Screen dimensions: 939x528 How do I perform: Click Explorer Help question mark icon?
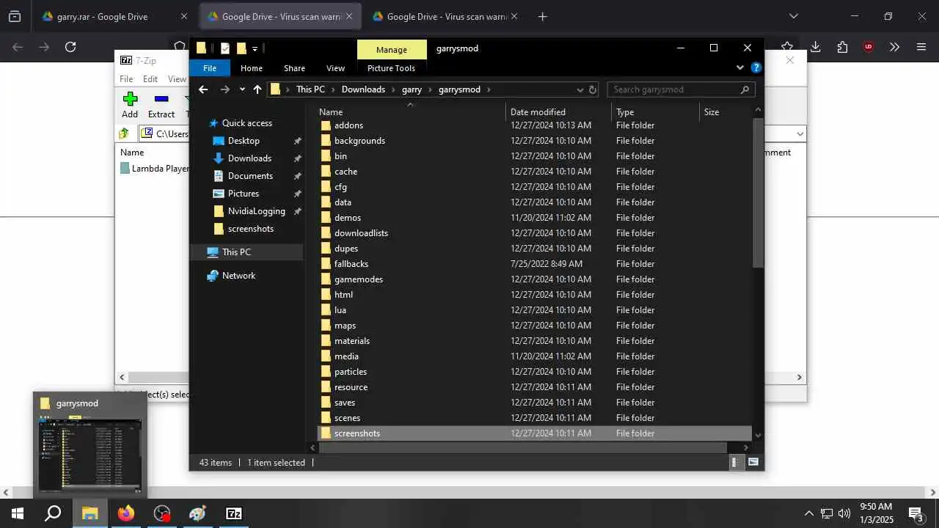point(756,67)
